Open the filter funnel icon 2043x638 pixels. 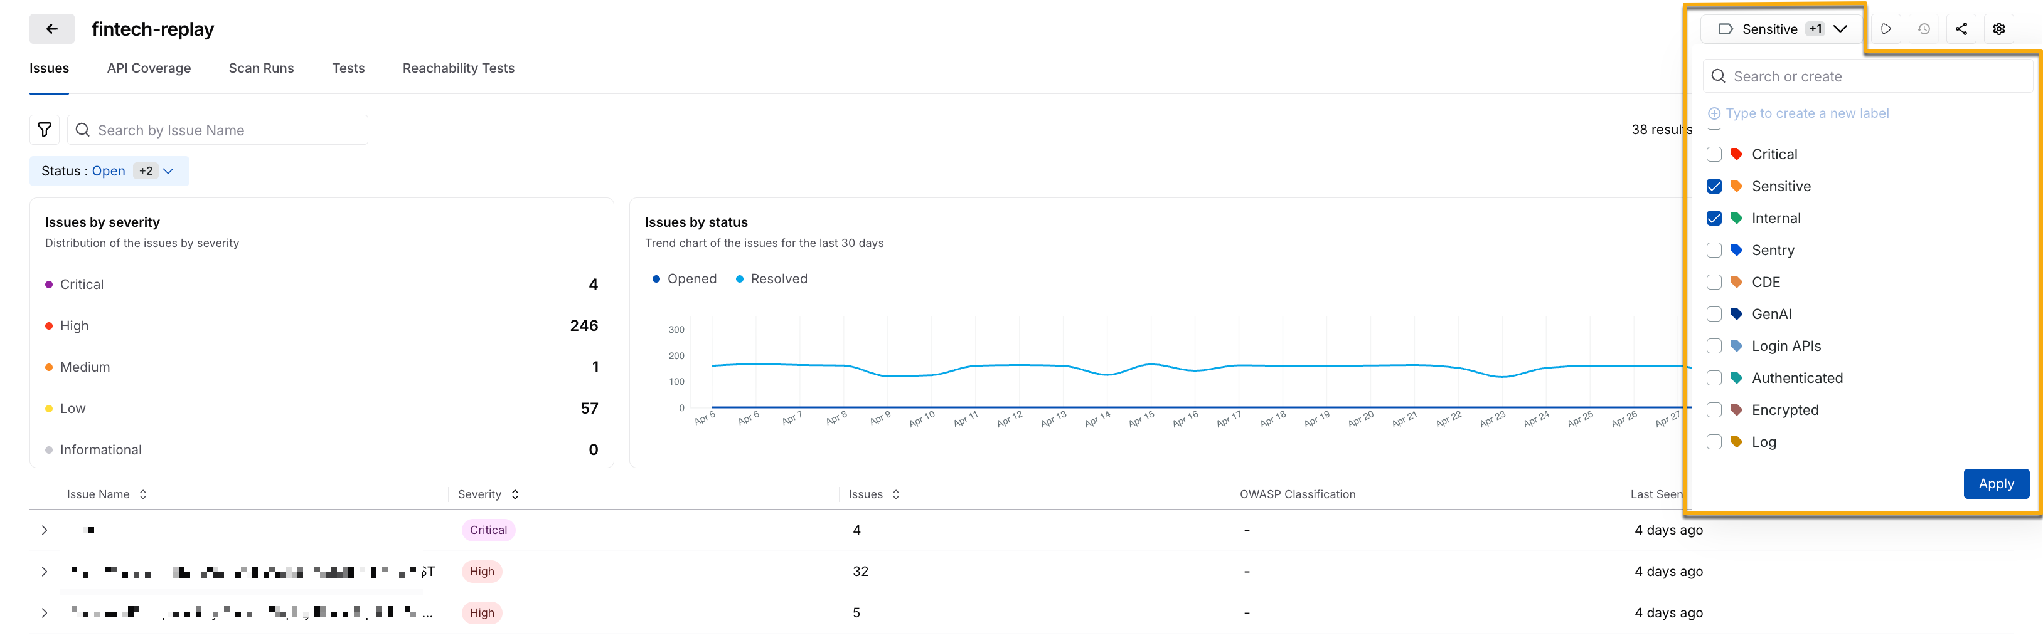[45, 130]
